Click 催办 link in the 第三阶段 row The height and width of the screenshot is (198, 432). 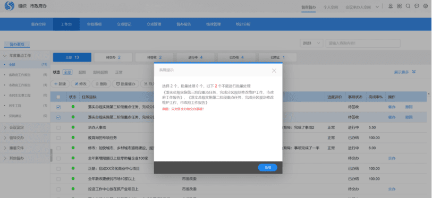(x=392, y=107)
